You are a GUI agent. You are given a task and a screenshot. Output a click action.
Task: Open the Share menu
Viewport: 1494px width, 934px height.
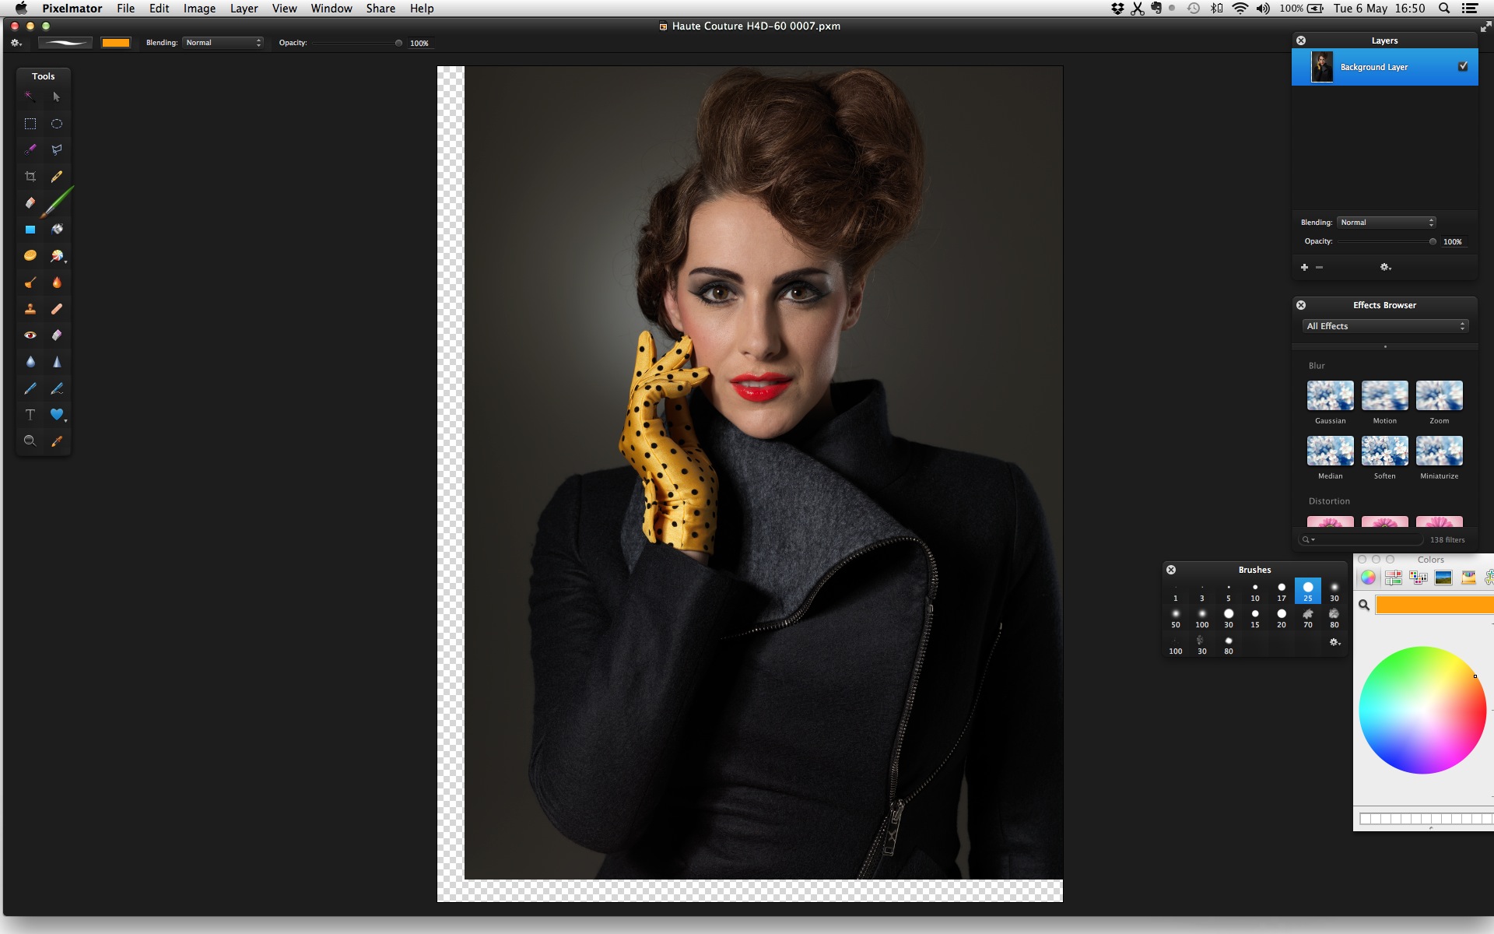(x=381, y=9)
